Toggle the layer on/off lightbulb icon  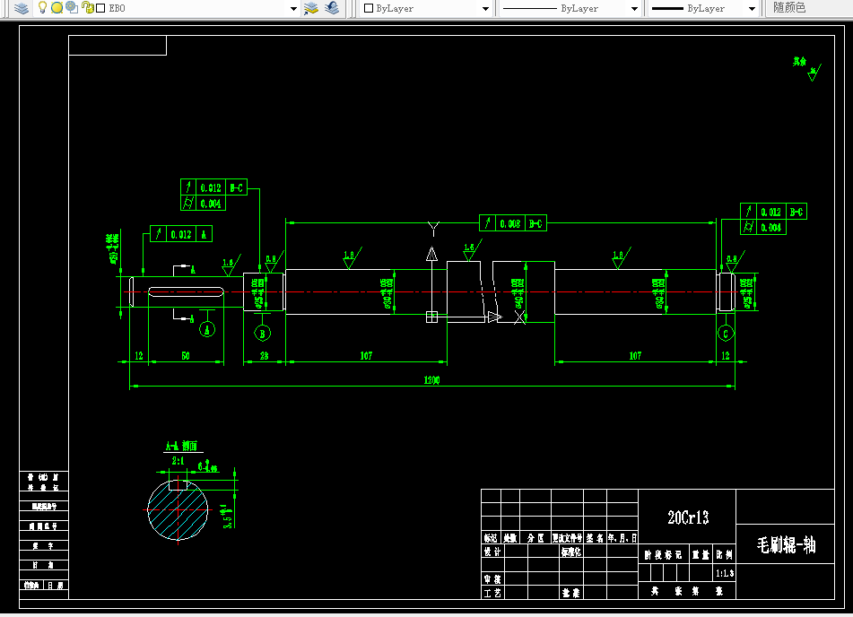tap(42, 7)
